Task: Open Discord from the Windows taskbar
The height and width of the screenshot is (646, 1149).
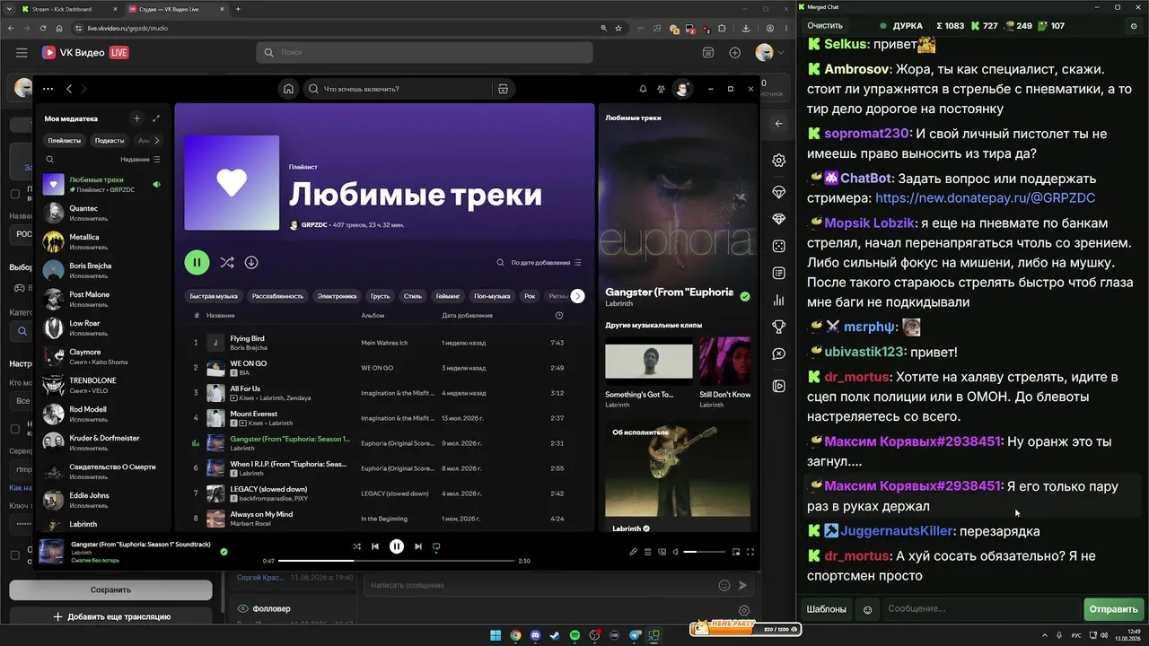Action: tap(536, 636)
